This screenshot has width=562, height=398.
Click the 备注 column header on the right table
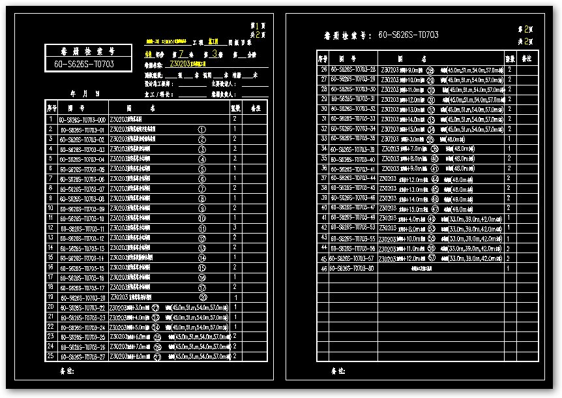(519, 59)
